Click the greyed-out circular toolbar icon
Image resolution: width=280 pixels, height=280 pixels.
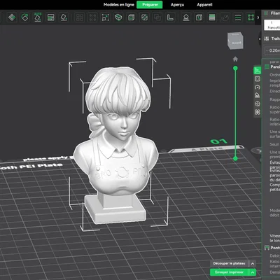pos(225,17)
